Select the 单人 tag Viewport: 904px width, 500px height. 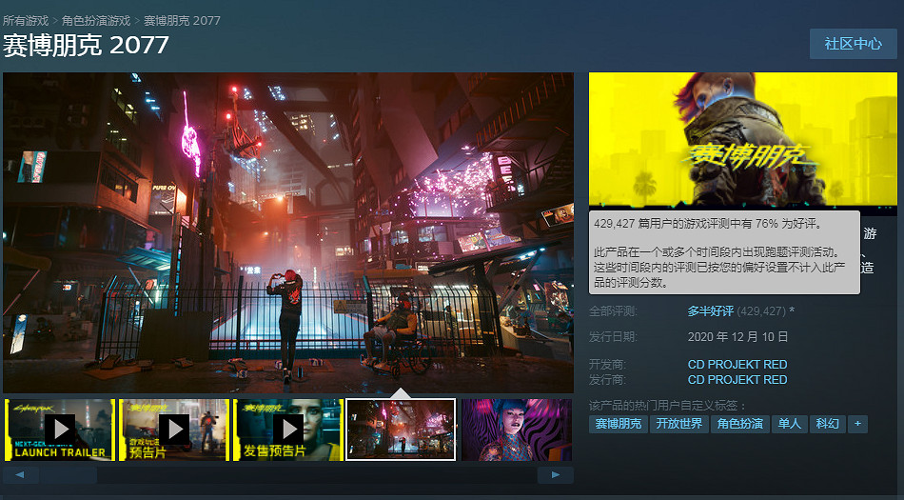tap(789, 424)
